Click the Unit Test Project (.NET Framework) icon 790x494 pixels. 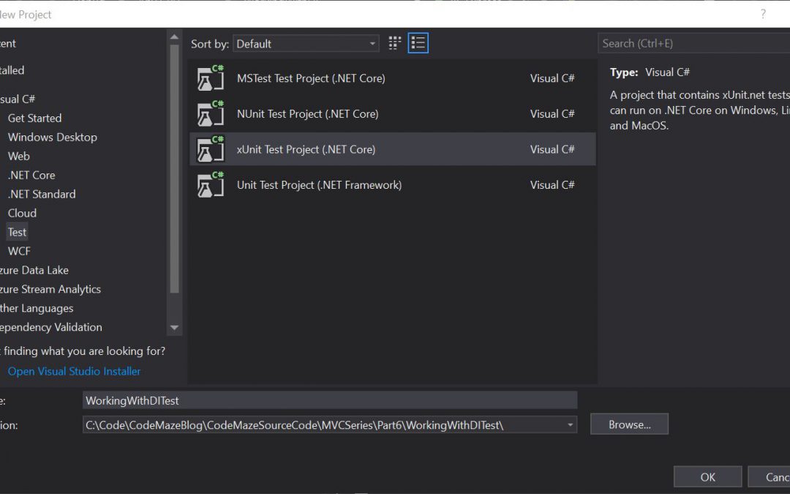210,185
